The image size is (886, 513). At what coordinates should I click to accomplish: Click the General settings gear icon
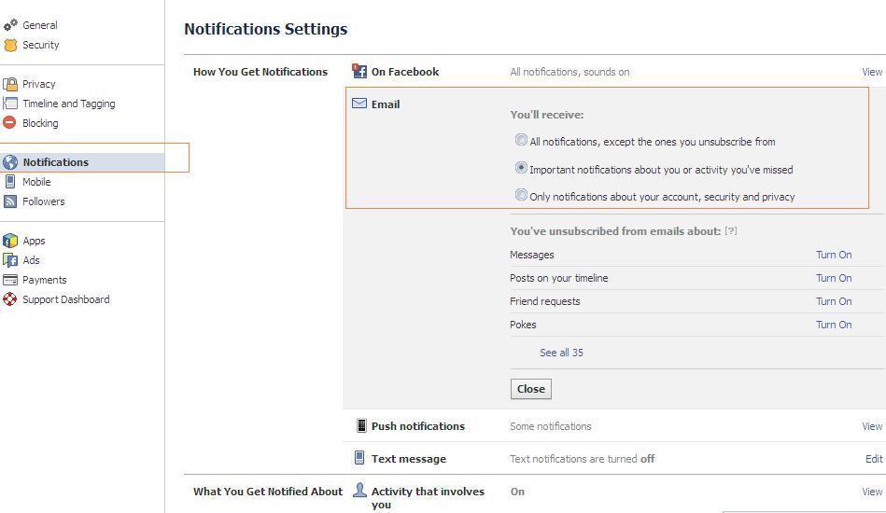click(10, 25)
